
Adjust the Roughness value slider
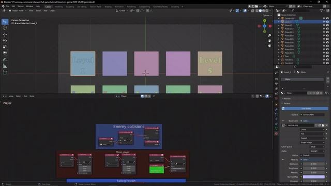[x=314, y=168]
